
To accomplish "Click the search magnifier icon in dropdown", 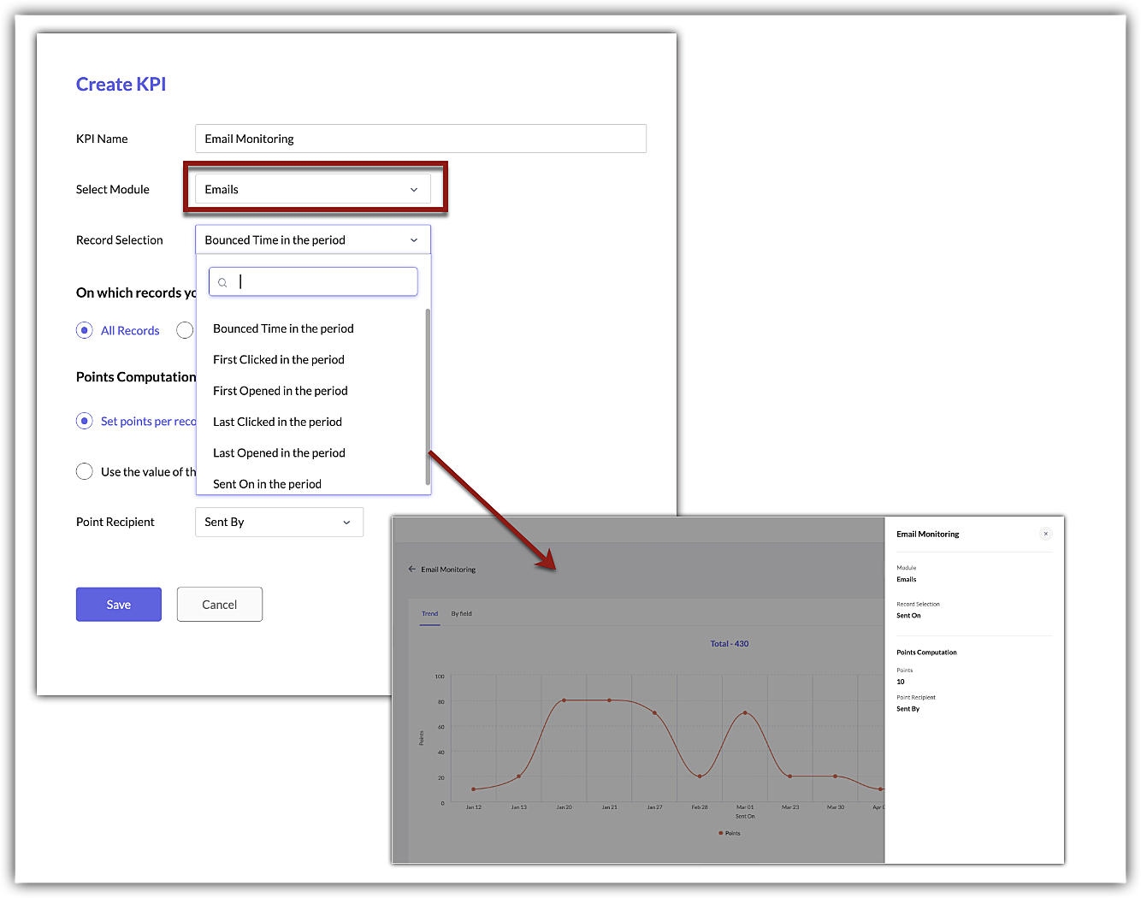I will pos(222,282).
